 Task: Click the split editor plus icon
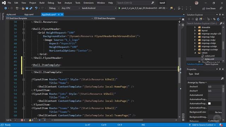[x=179, y=22]
